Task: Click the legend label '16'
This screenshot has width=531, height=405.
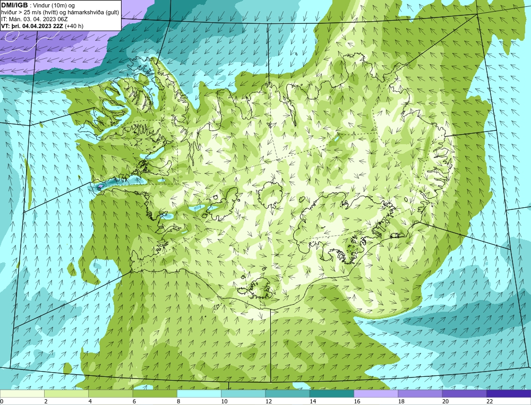Action: click(x=357, y=401)
